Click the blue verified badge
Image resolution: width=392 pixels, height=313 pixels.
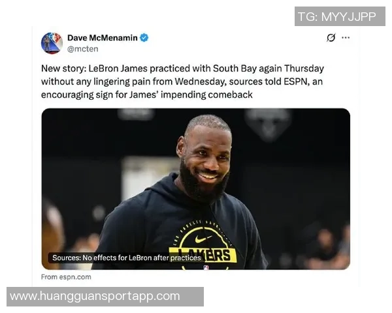click(144, 38)
